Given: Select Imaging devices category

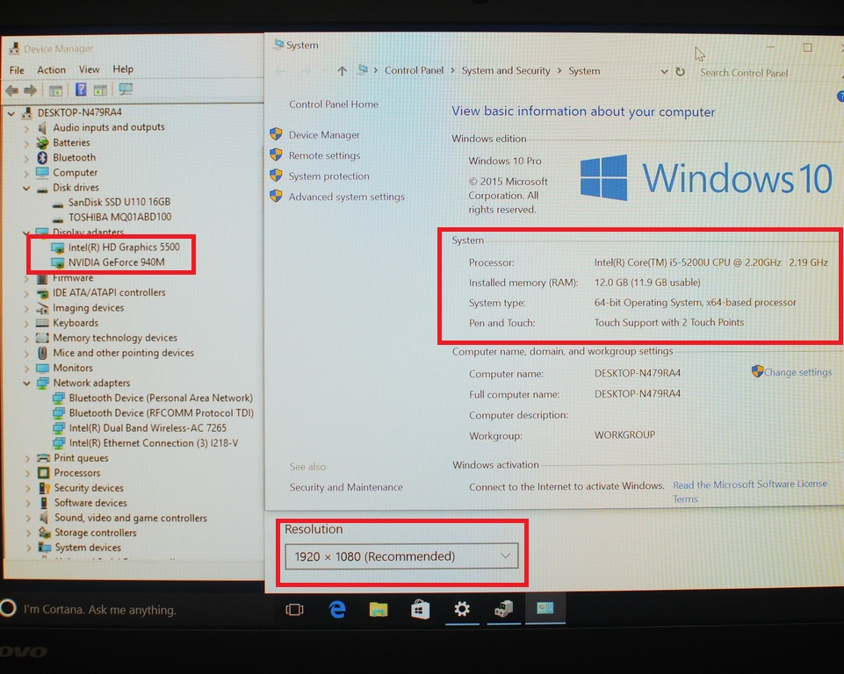Looking at the screenshot, I should click(89, 308).
